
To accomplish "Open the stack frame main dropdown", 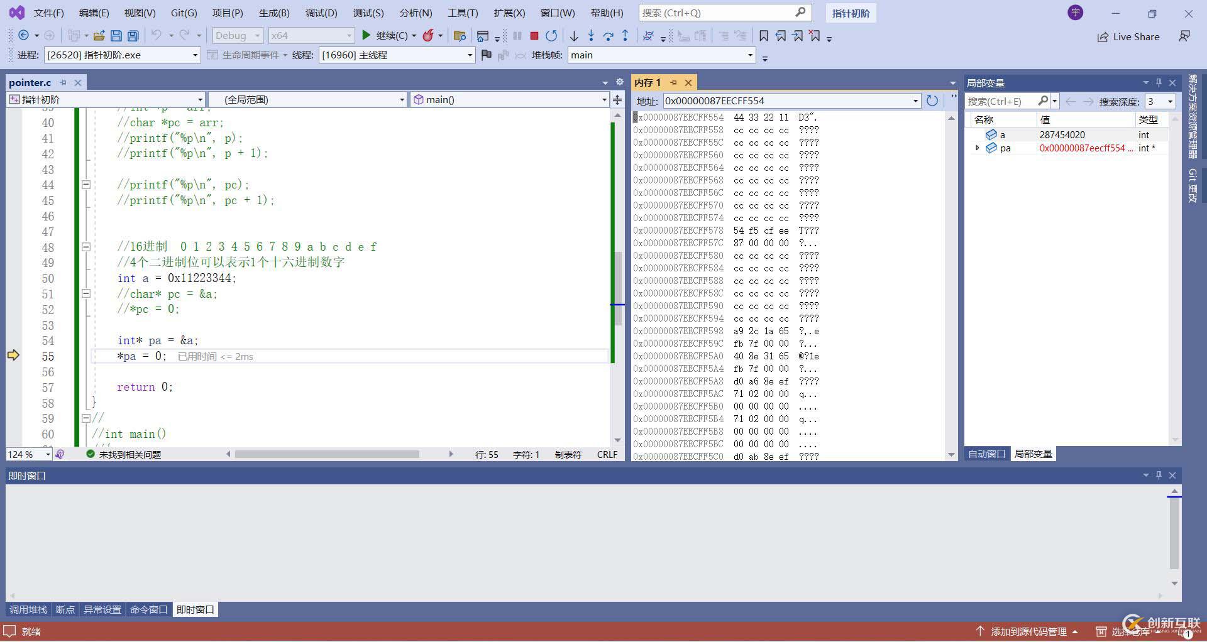I will click(x=750, y=55).
